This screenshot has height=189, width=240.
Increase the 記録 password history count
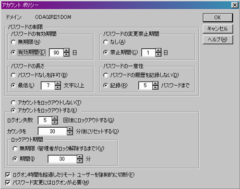(155, 83)
